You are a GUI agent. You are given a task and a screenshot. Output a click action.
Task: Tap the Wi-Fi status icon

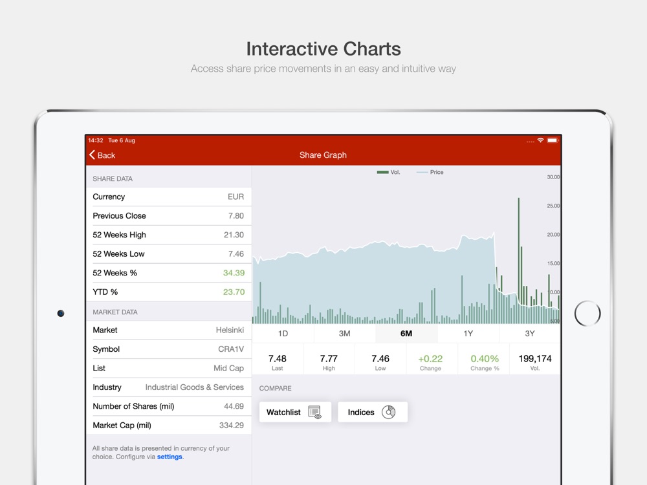(540, 140)
